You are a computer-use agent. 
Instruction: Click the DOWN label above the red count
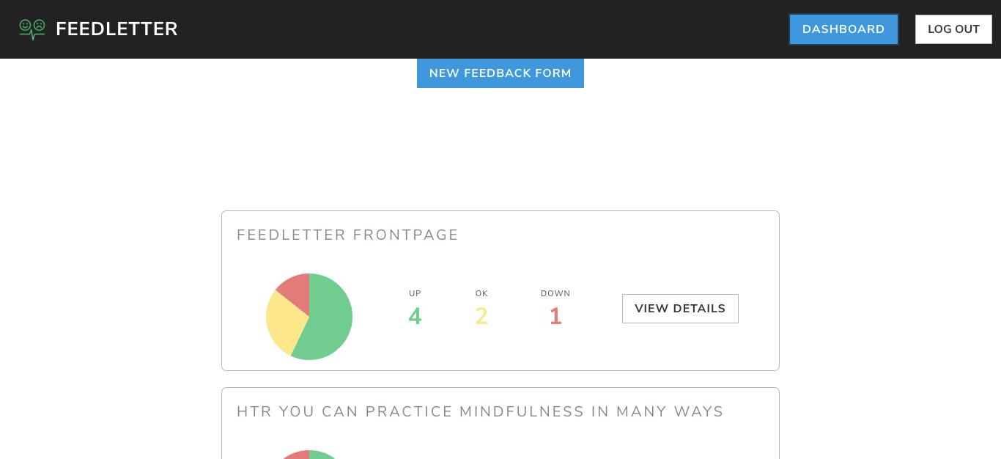coord(555,293)
